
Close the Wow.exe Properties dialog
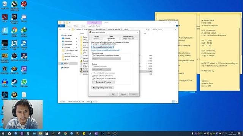coord(137,32)
